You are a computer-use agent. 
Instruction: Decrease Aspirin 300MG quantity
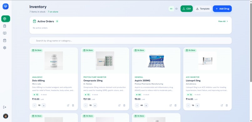pos(137,105)
